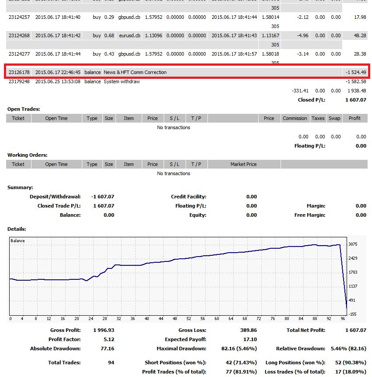Click the Gross Loss value 389.86

coord(248,330)
